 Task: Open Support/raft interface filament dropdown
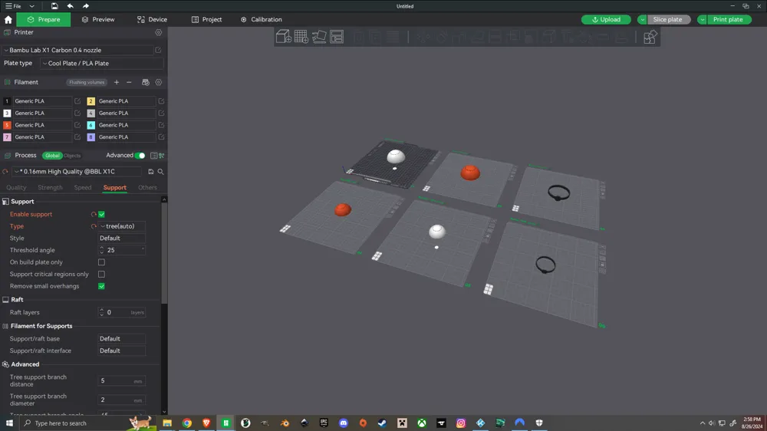click(x=122, y=350)
